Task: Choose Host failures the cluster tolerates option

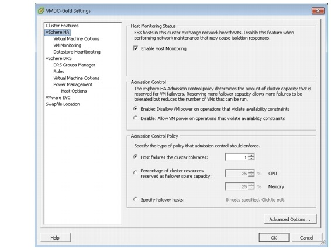Action: tap(135, 157)
